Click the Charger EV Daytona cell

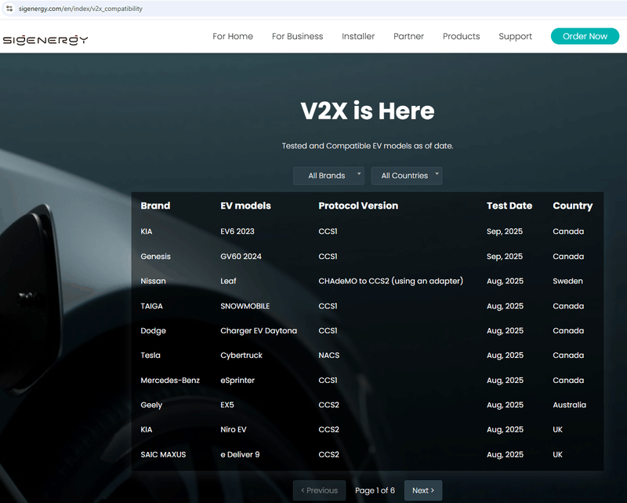(259, 331)
